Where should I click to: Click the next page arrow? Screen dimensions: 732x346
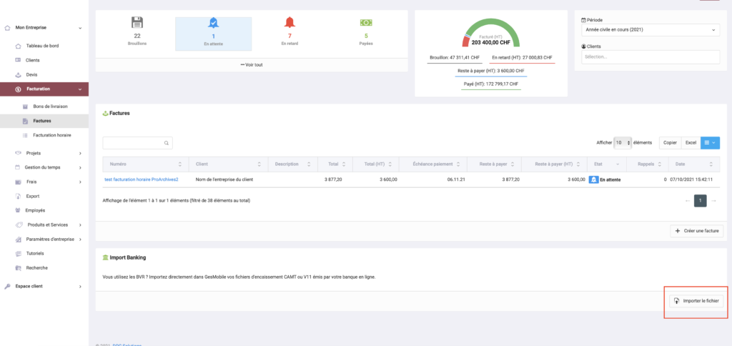(713, 201)
